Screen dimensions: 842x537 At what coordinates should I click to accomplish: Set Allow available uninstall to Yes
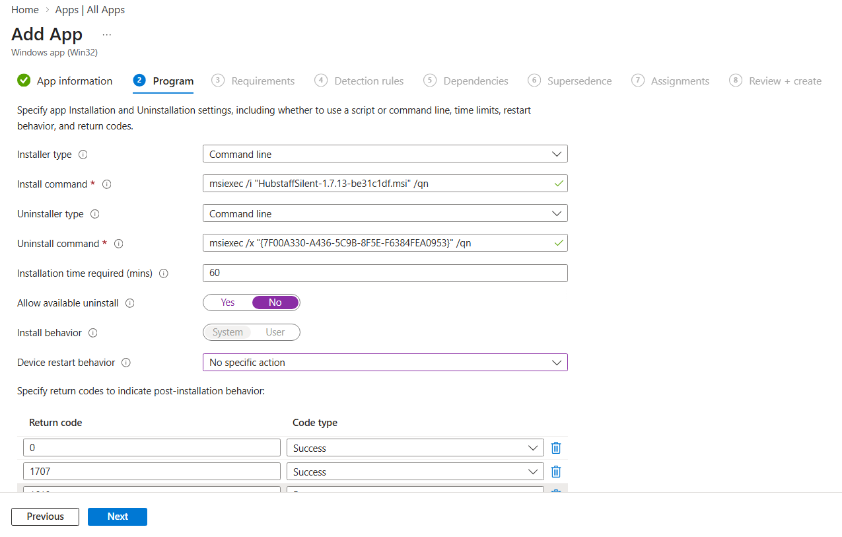tap(228, 303)
